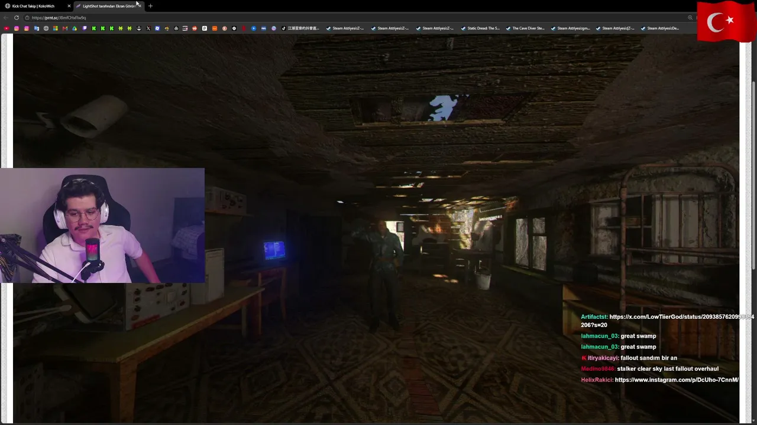Close the LightShot screenshot tab
757x425 pixels.
click(x=139, y=6)
